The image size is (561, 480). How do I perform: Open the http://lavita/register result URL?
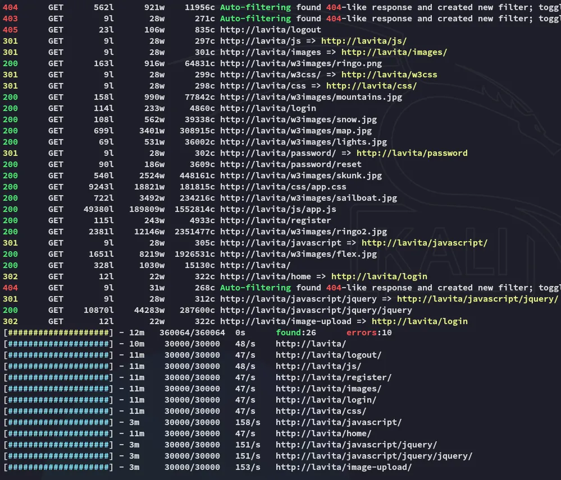[276, 220]
